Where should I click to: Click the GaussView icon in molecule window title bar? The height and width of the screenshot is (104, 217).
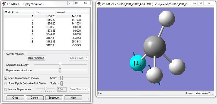(99, 4)
